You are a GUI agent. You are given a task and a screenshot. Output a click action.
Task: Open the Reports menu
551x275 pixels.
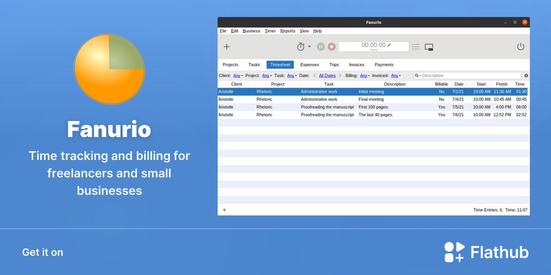point(288,31)
